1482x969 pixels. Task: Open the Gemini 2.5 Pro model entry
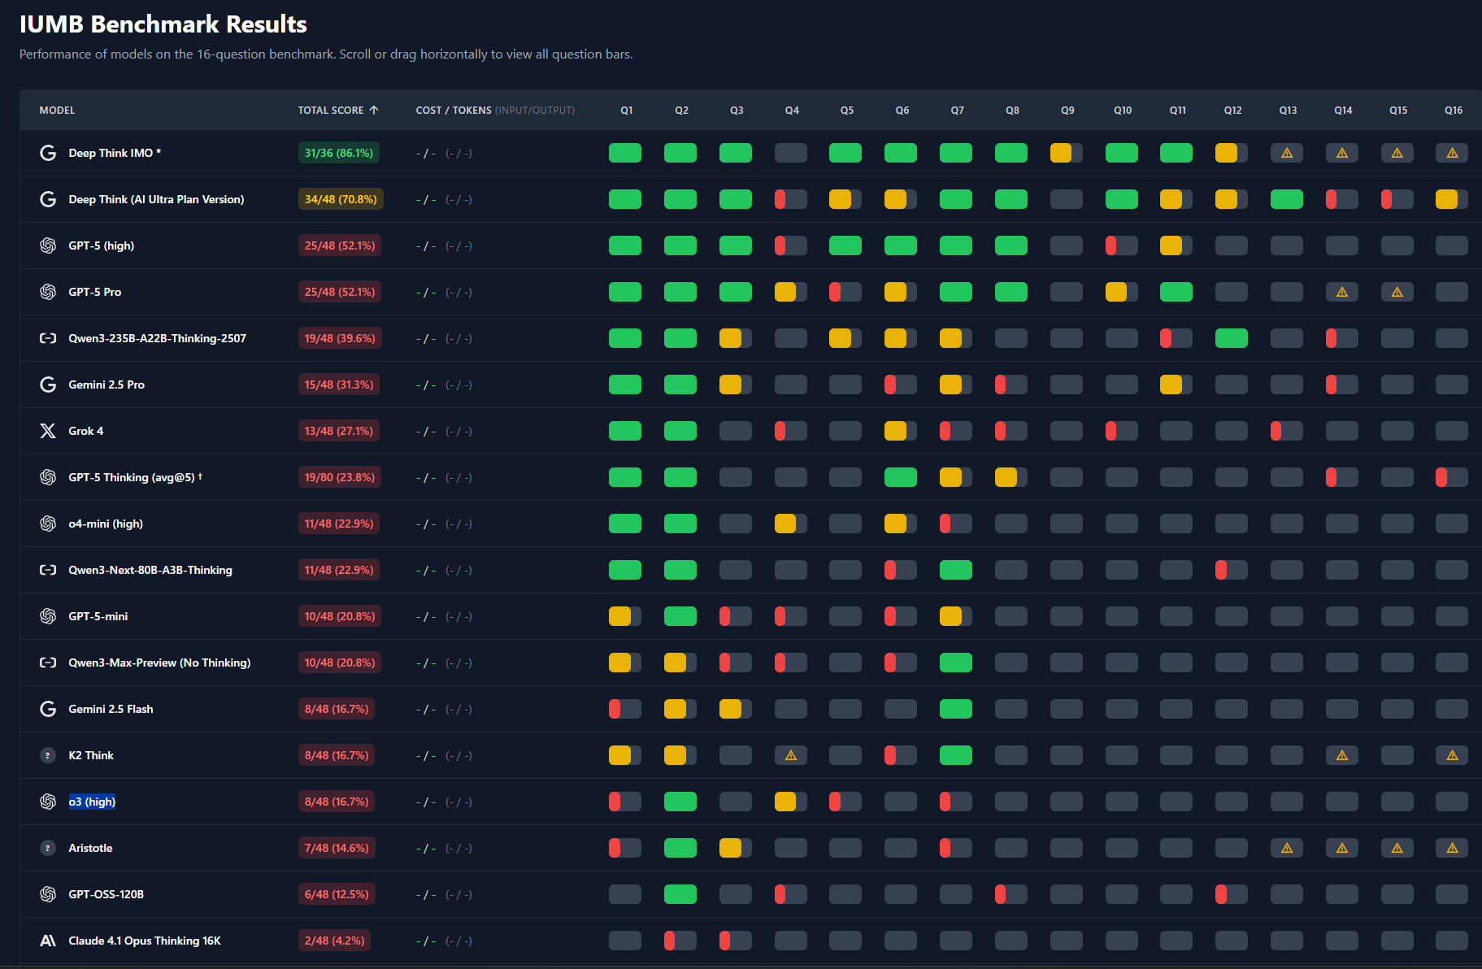106,385
